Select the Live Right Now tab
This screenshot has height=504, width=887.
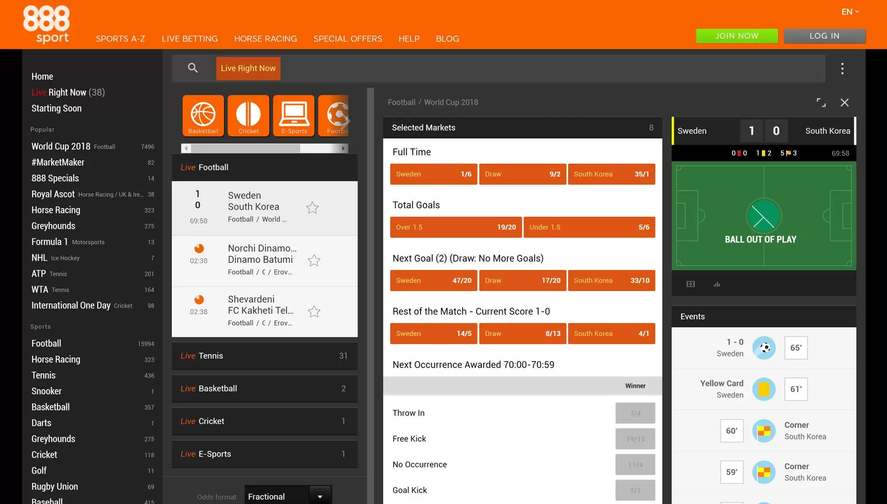(248, 68)
